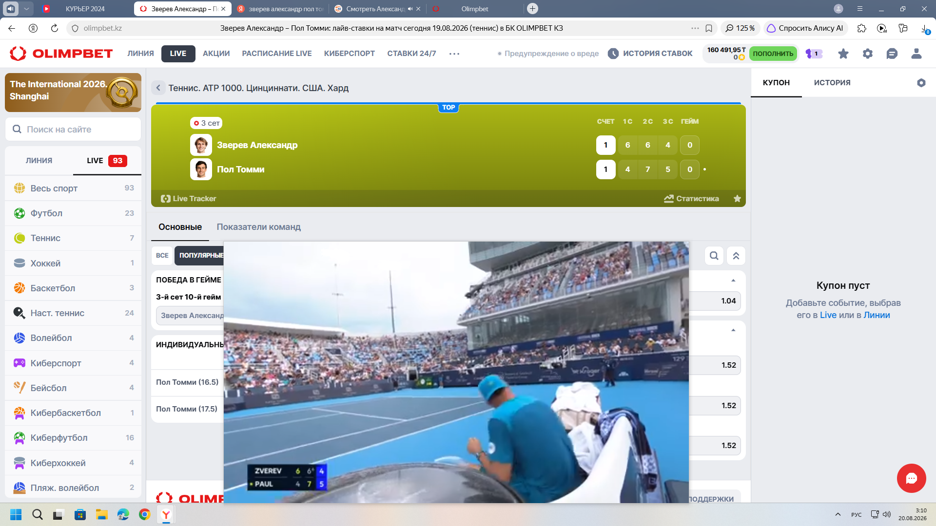Click the live match video stream
The height and width of the screenshot is (526, 936).
coord(456,372)
